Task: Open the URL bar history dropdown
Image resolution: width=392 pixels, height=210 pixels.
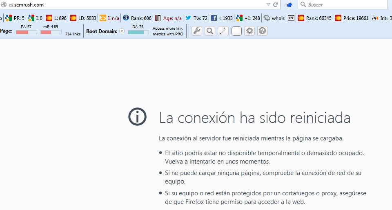Action: tap(268, 5)
